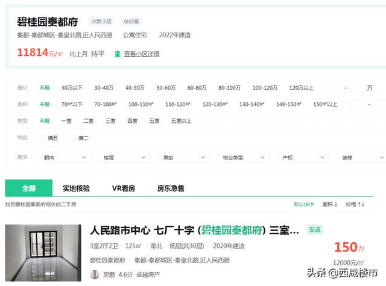Filter room type by 五室以上
This screenshot has width=386, height=286.
click(x=182, y=121)
